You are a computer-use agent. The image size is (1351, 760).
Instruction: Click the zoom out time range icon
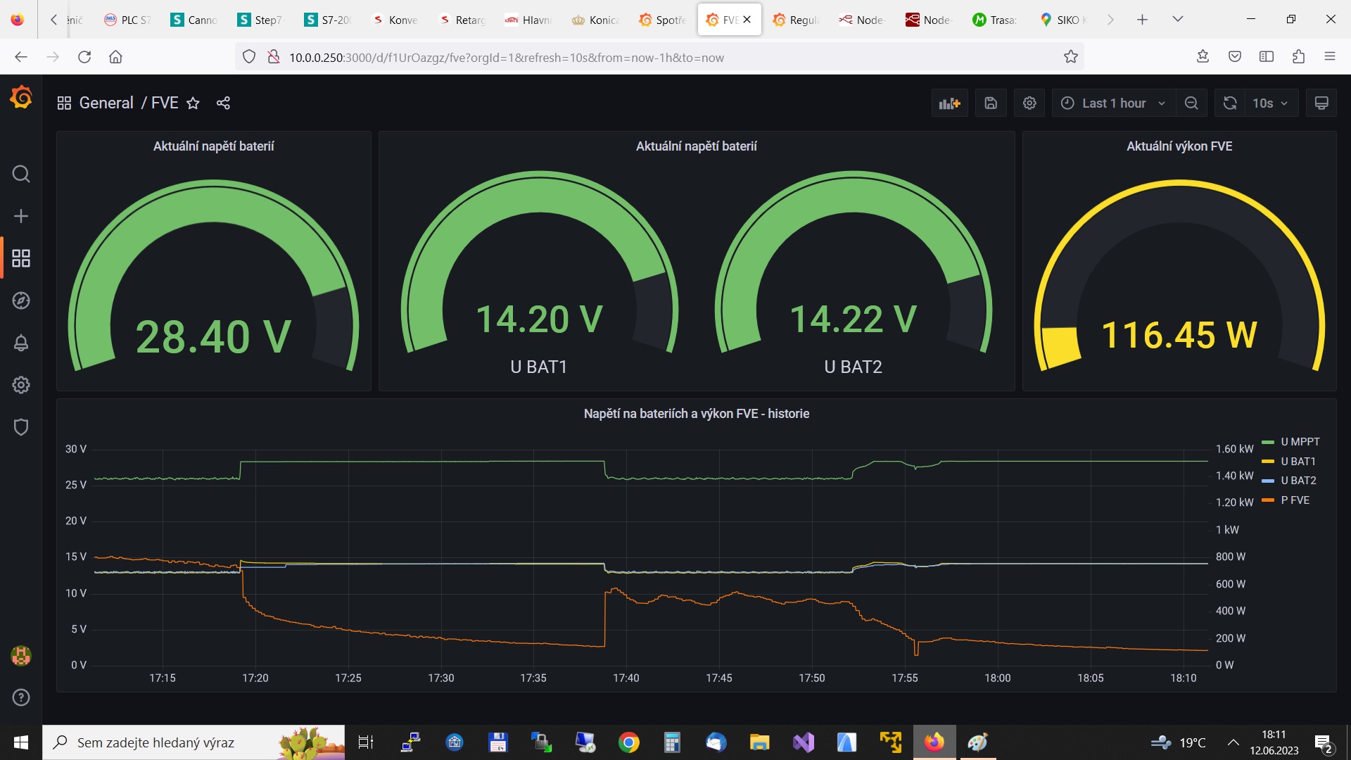point(1191,103)
